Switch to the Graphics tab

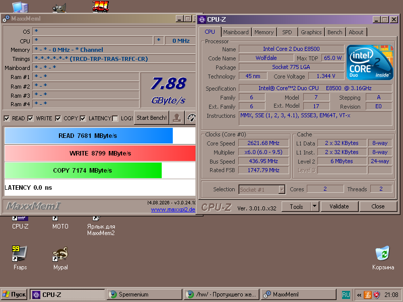click(x=311, y=32)
